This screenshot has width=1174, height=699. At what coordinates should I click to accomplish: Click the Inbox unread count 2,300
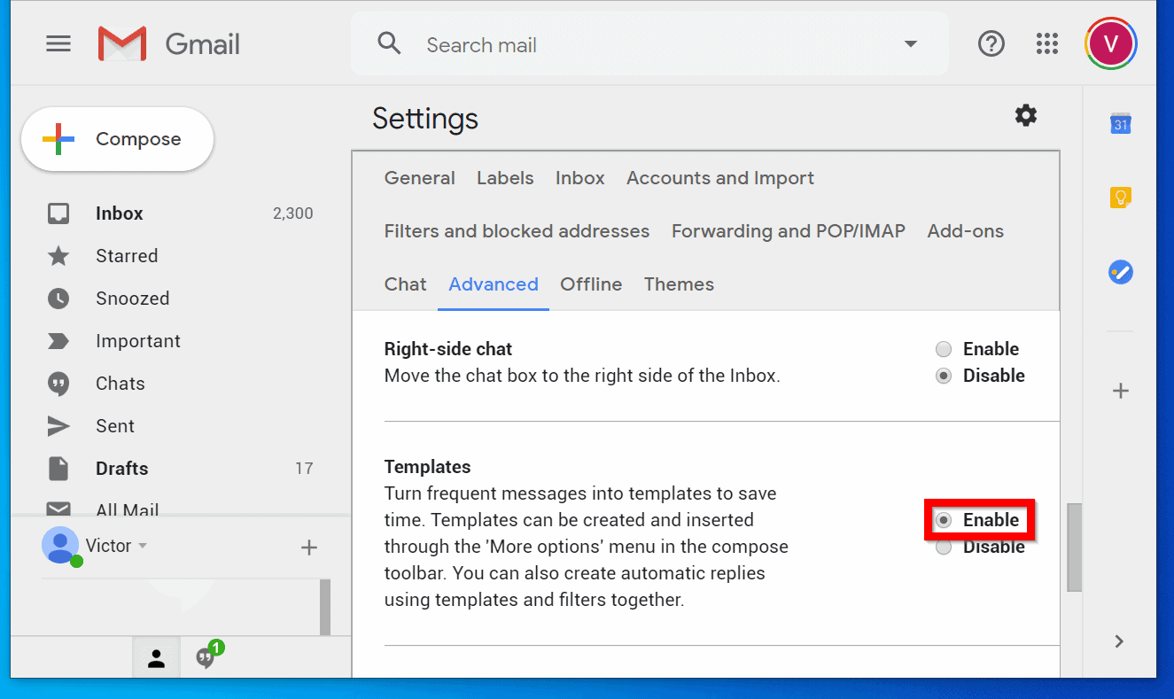pyautogui.click(x=292, y=214)
